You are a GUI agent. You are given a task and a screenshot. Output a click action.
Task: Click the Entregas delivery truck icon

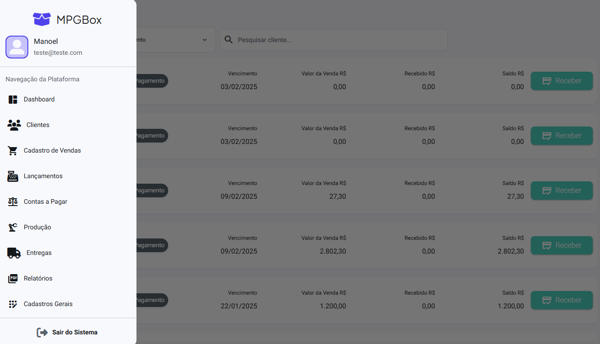[14, 253]
